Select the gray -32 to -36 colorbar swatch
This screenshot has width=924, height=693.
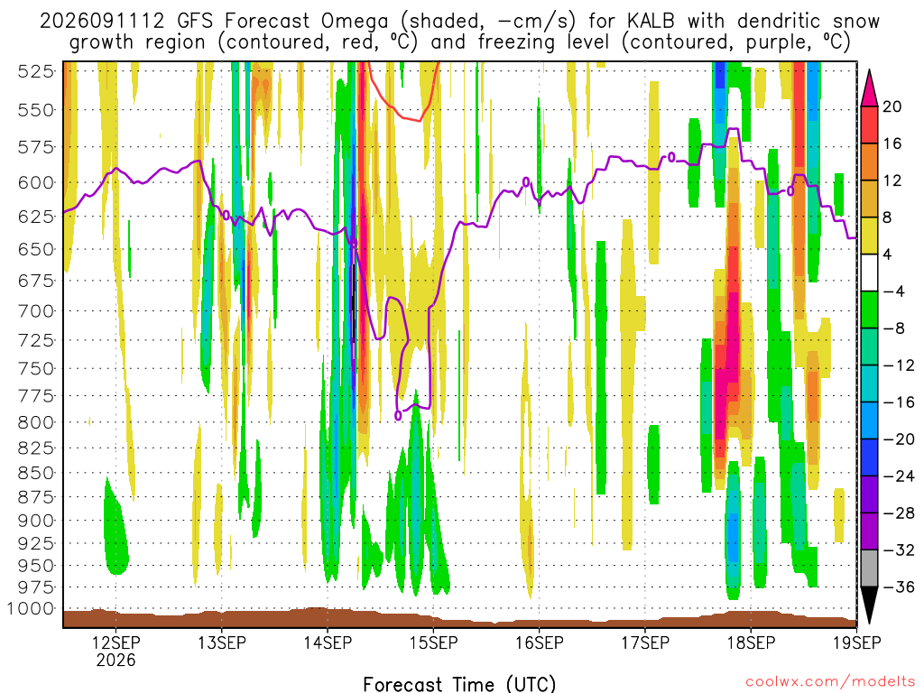click(869, 568)
